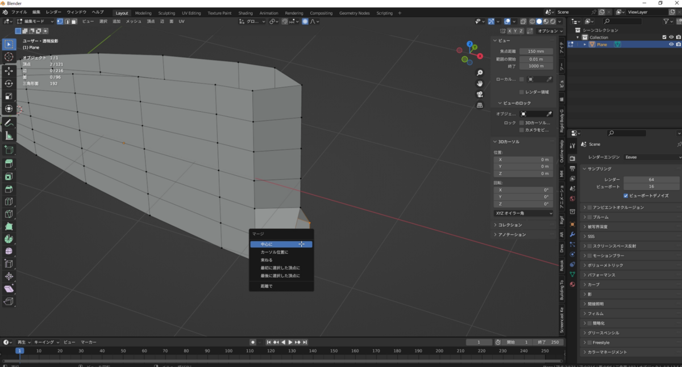
Task: Click the zoom view magnifier icon
Action: coord(480,73)
